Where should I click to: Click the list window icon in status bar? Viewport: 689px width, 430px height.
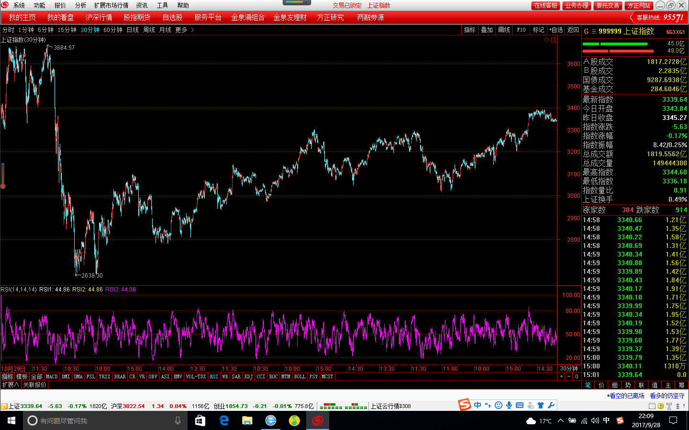pyautogui.click(x=652, y=406)
